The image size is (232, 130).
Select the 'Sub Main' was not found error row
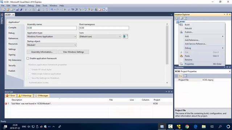point(89,104)
